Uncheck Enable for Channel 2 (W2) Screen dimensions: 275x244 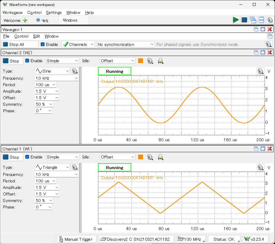(x=27, y=61)
